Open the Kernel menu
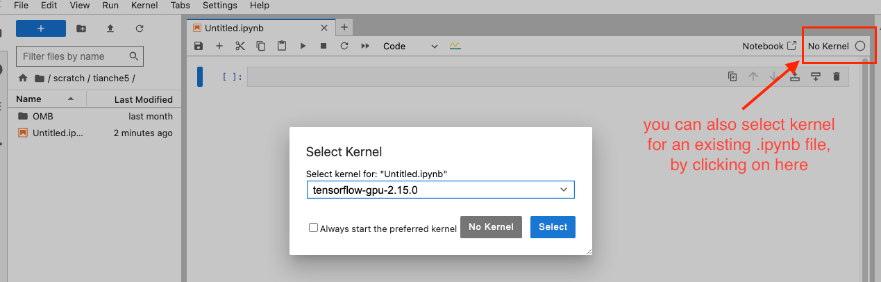This screenshot has height=282, width=881. (x=144, y=5)
